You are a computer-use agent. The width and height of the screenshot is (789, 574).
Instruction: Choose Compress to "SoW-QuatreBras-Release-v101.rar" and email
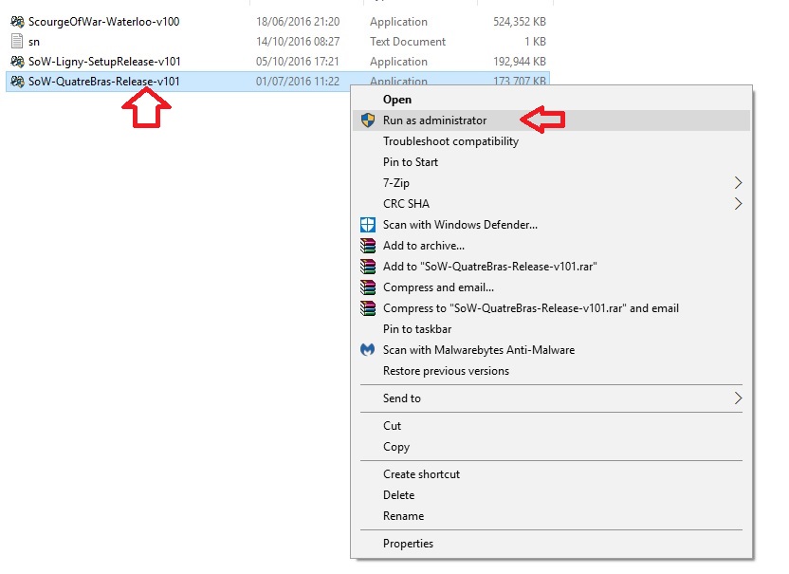click(552, 308)
